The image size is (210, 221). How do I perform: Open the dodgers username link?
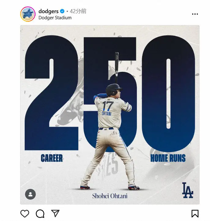(49, 11)
